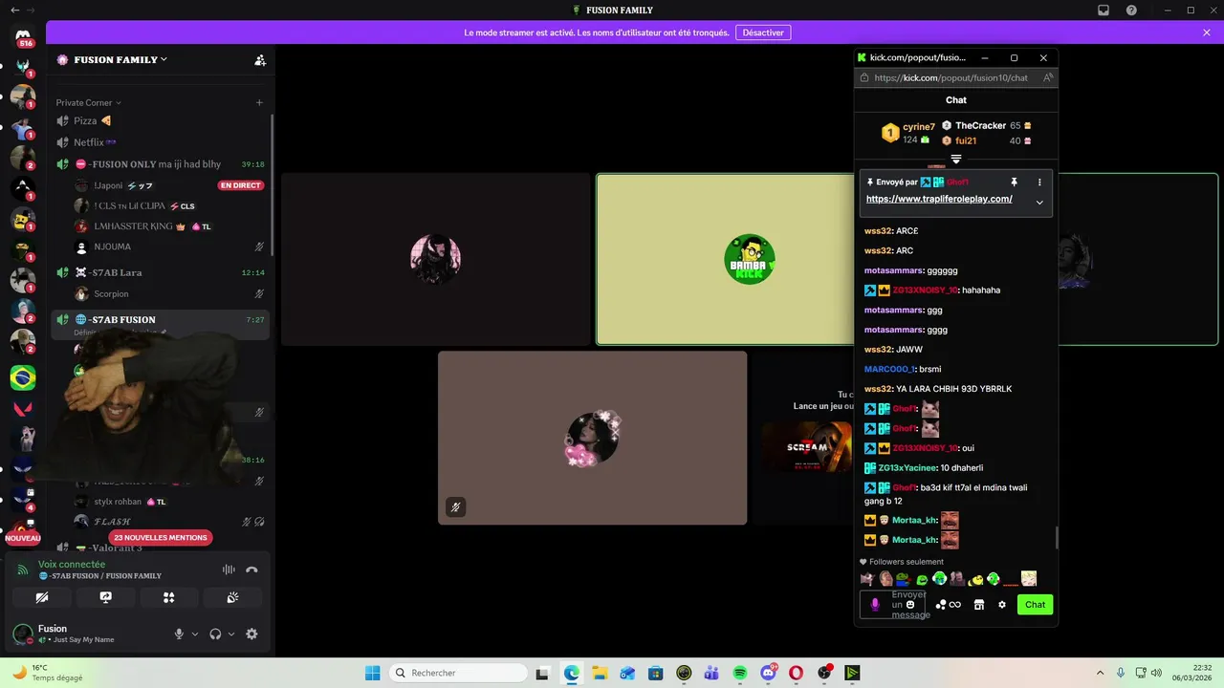The height and width of the screenshot is (688, 1224).
Task: Open pinned message three-dot menu
Action: coord(1039,182)
